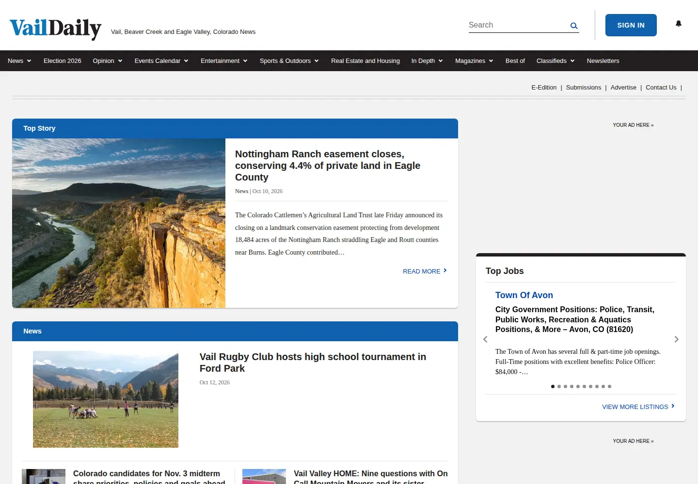Click Nottingham Ranch cliff photo
The height and width of the screenshot is (484, 698).
(x=119, y=223)
